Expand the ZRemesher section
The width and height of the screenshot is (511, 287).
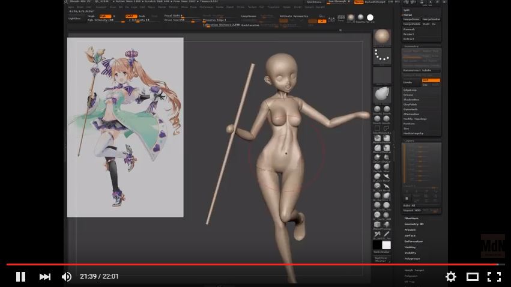[x=411, y=113]
